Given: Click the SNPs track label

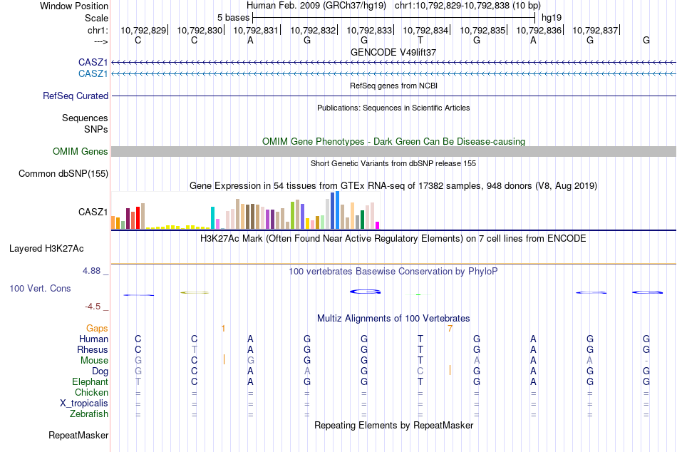Looking at the screenshot, I should [x=96, y=129].
